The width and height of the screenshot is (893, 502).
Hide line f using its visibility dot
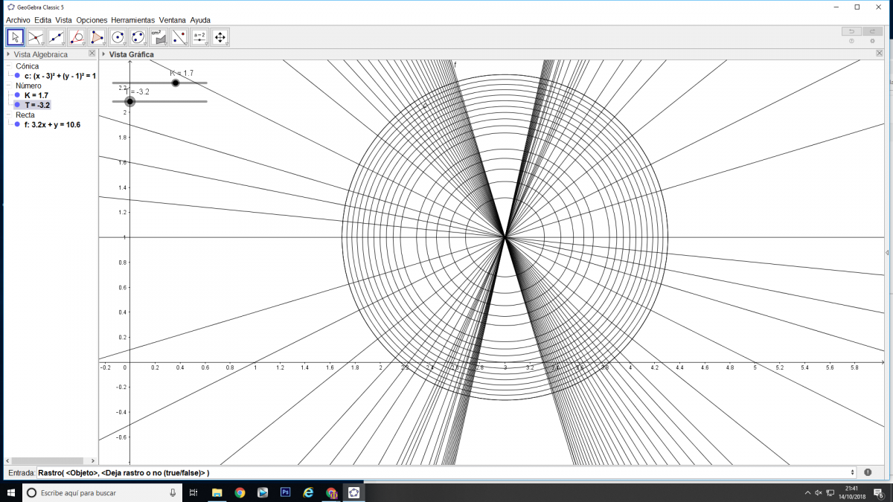tap(17, 125)
